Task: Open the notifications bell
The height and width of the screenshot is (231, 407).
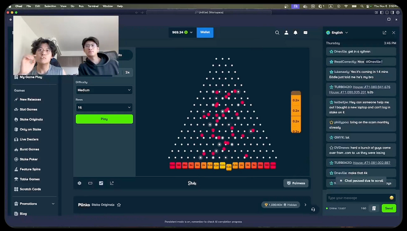Action: tap(295, 33)
